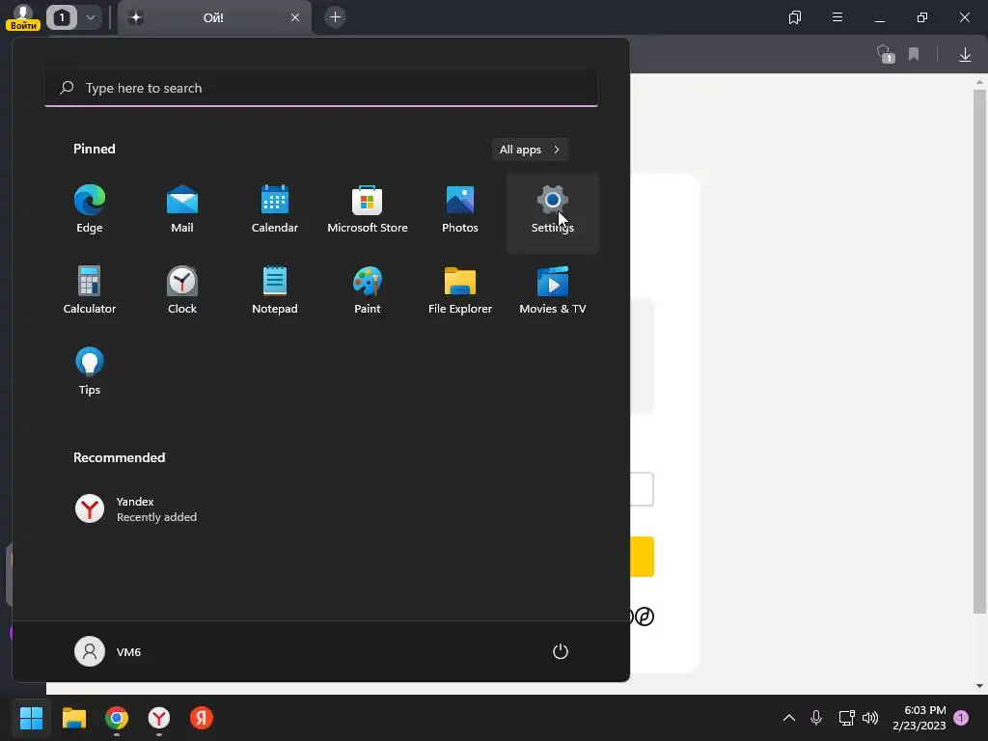Open the power options menu
The height and width of the screenshot is (741, 988).
(561, 651)
